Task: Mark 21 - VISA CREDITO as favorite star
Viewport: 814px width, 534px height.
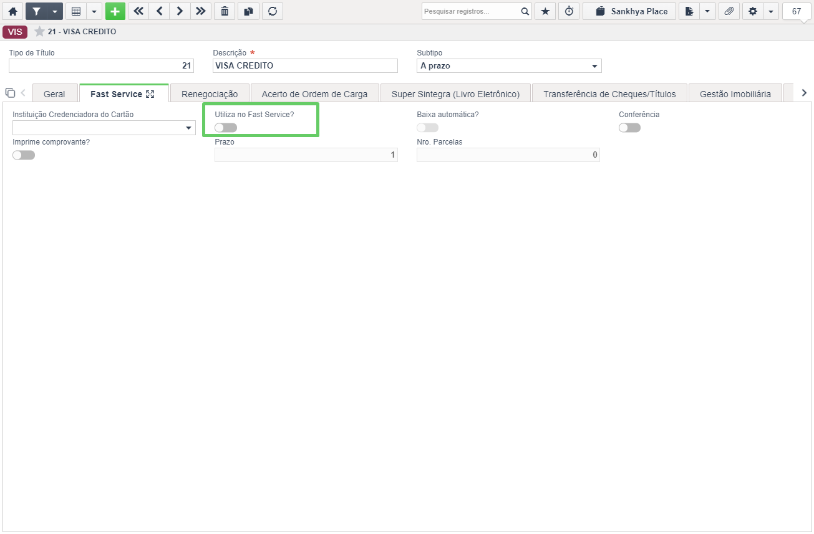Action: 39,31
